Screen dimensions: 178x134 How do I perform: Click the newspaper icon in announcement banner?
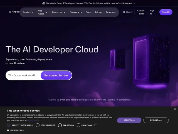click(43, 3)
